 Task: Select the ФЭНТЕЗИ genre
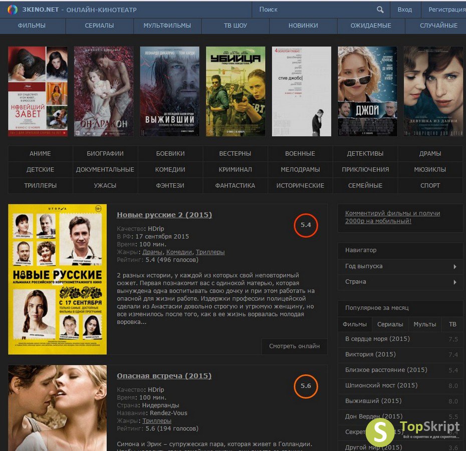coord(170,186)
